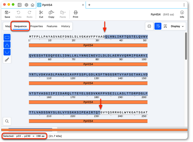Image resolution: width=193 pixels, height=142 pixels.
Task: Cut the selection with the scissors icon
Action: point(41,12)
